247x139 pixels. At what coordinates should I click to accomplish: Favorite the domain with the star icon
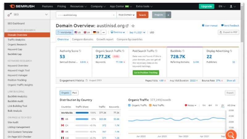coord(133,26)
